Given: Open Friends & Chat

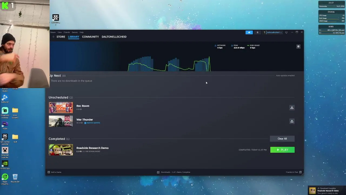Looking at the screenshot, I should 294,172.
